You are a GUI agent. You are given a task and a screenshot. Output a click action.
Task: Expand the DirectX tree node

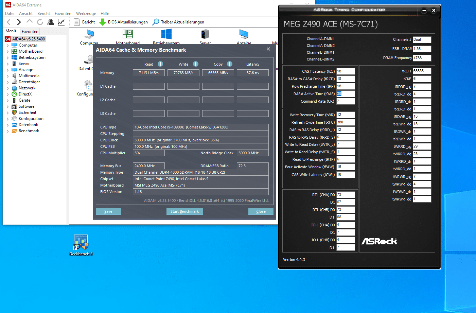(8, 94)
